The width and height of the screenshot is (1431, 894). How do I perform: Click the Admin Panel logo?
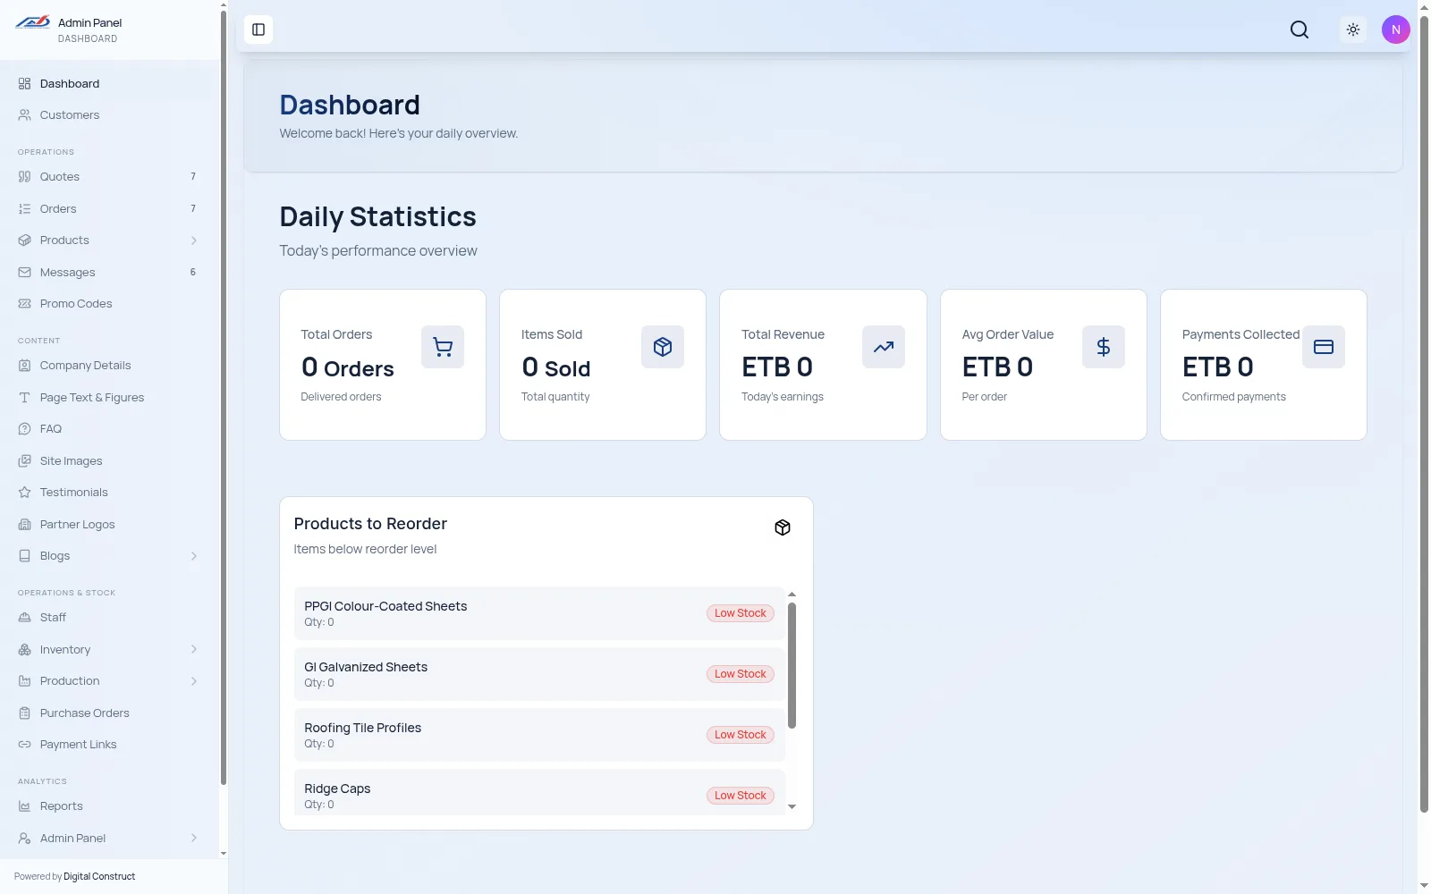[x=33, y=22]
